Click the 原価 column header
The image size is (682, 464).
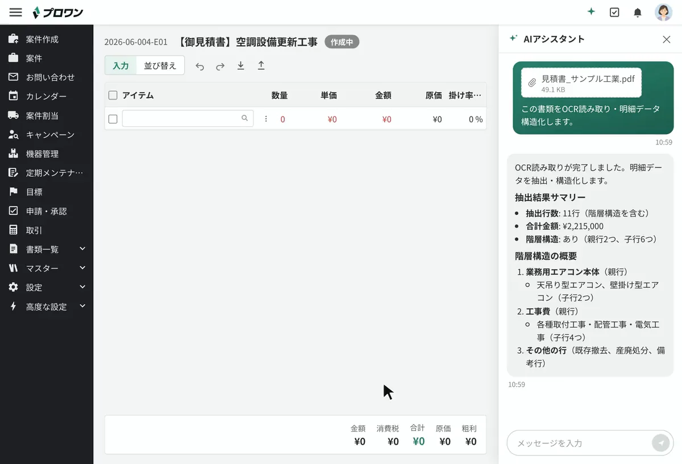pyautogui.click(x=434, y=96)
